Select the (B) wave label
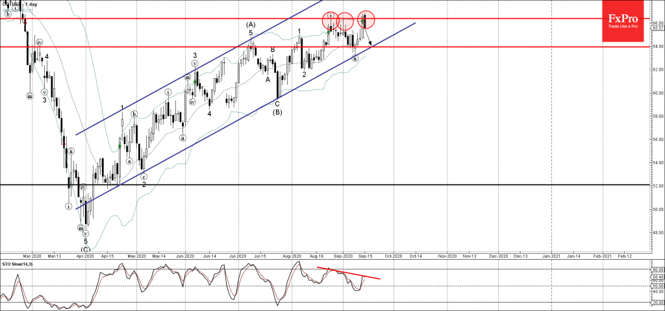 (277, 111)
